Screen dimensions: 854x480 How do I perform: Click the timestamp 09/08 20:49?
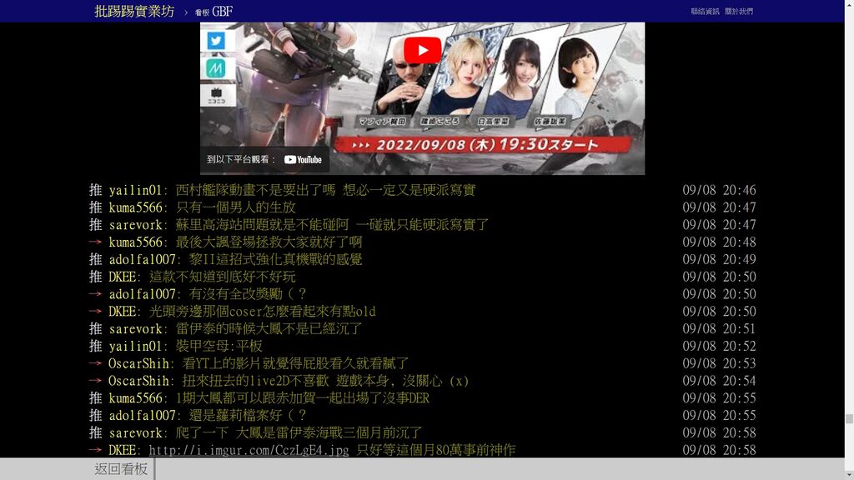719,260
